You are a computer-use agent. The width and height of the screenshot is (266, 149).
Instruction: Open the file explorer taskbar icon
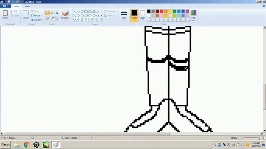17,145
